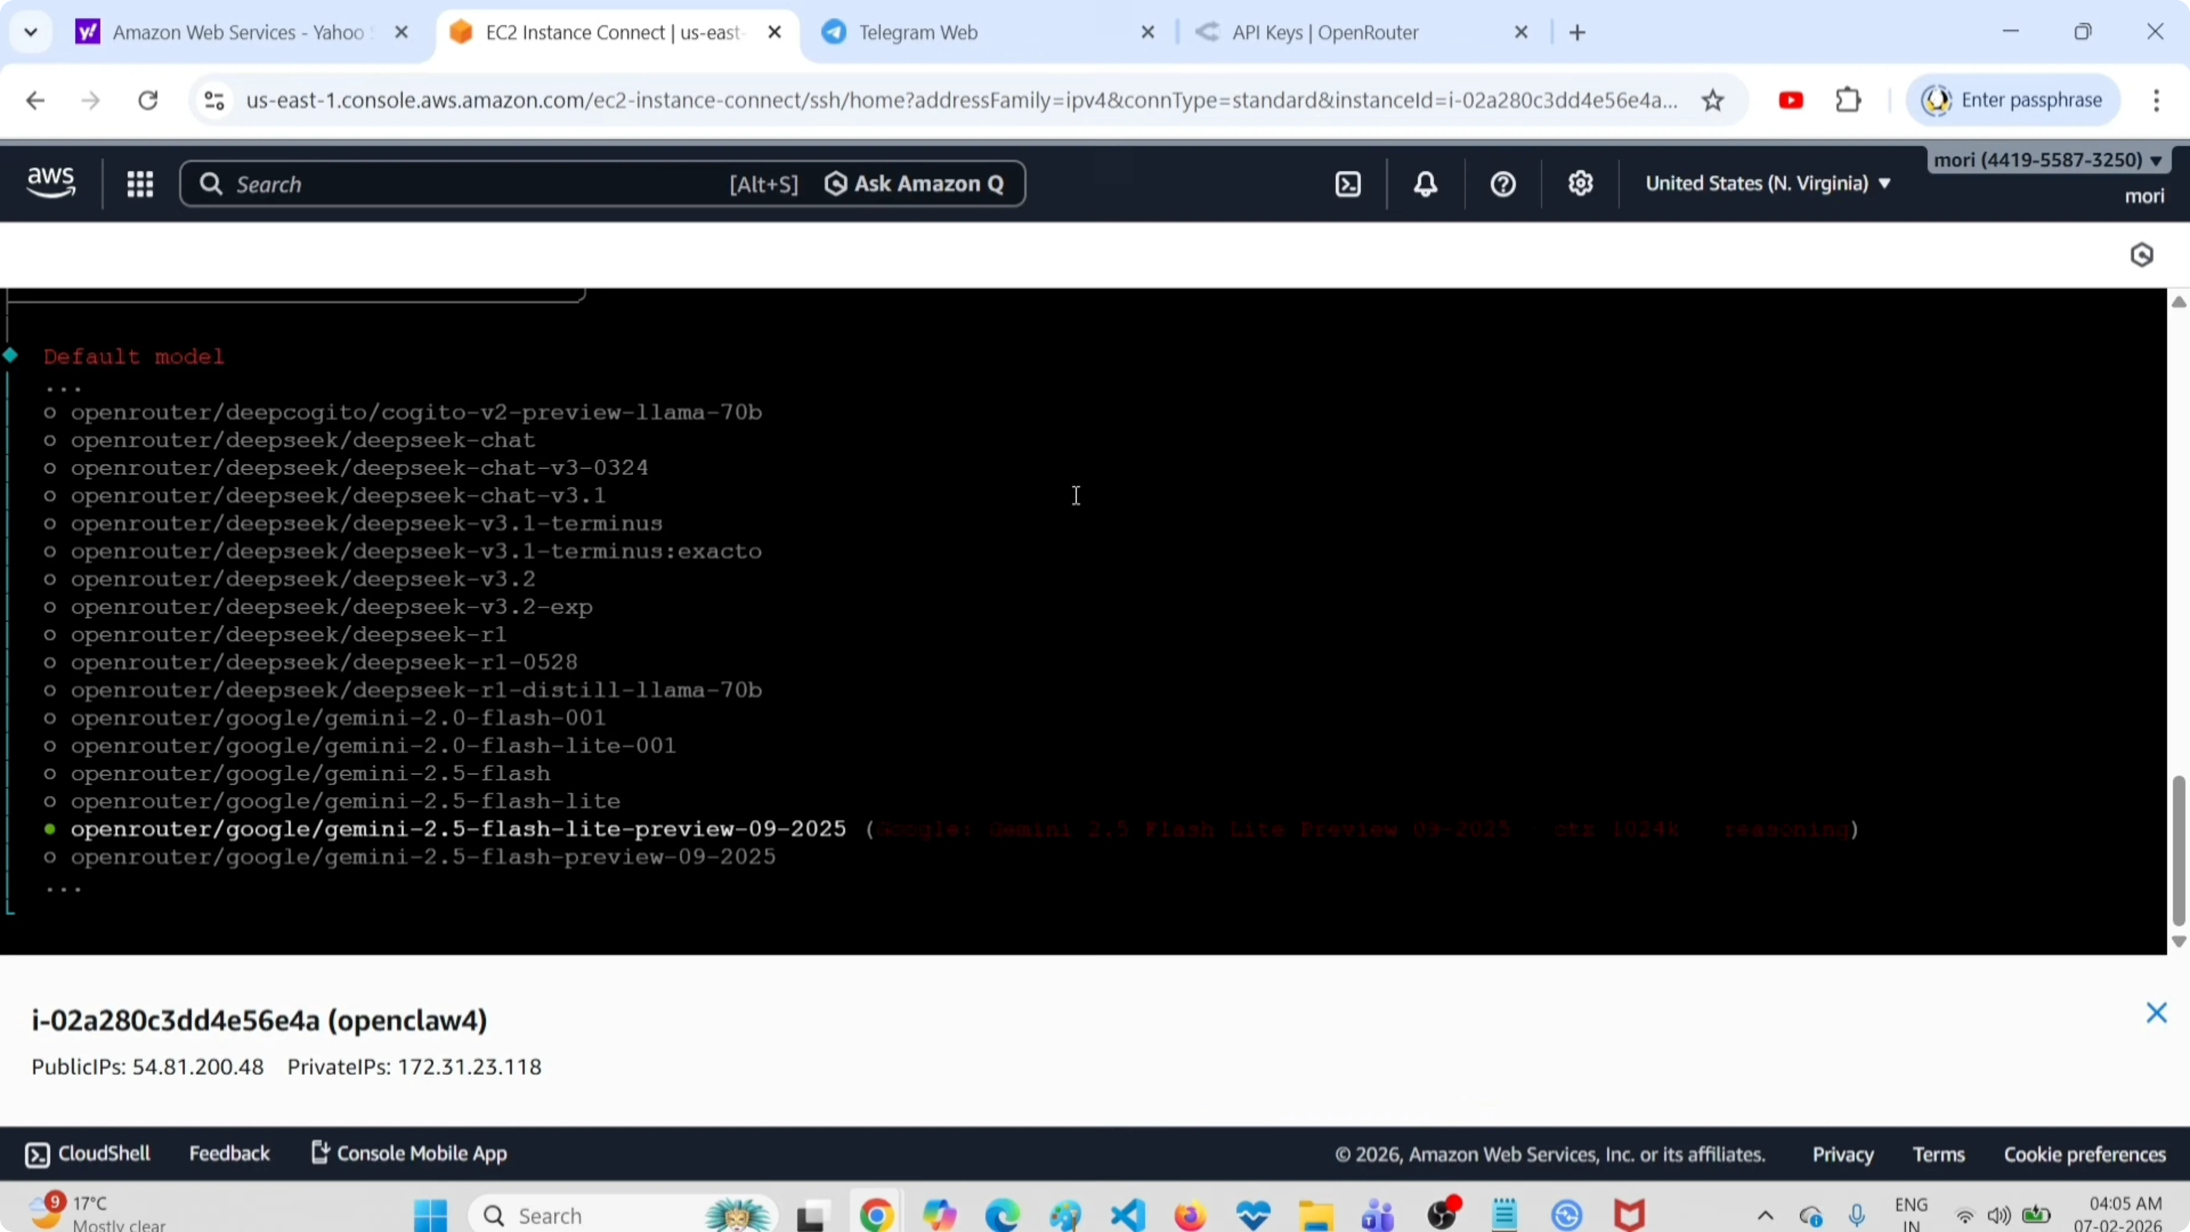The image size is (2190, 1232).
Task: Open the AWS services grid menu
Action: pyautogui.click(x=139, y=184)
